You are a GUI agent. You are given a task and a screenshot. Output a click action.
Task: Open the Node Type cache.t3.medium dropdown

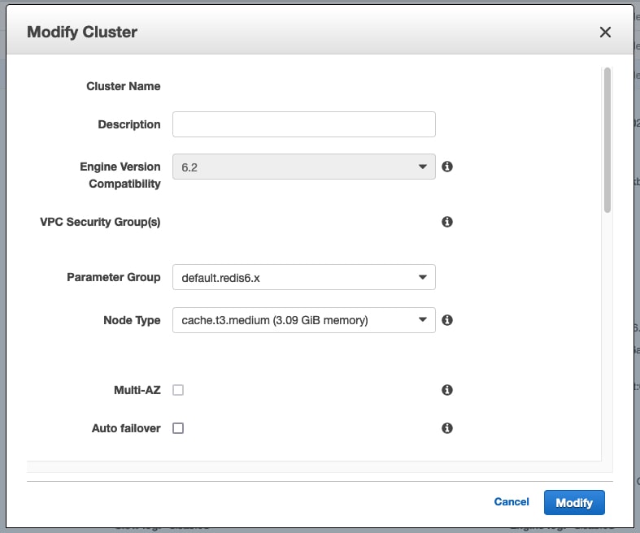pyautogui.click(x=303, y=320)
